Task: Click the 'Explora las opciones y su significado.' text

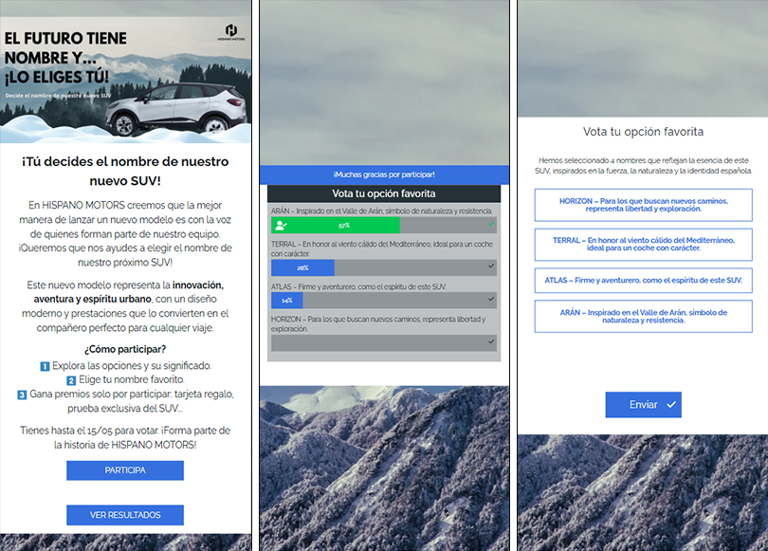Action: tap(132, 366)
